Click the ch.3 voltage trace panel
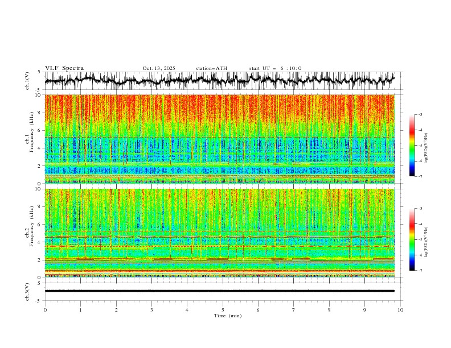Viewport: 451px width, 348px height. pos(224,292)
